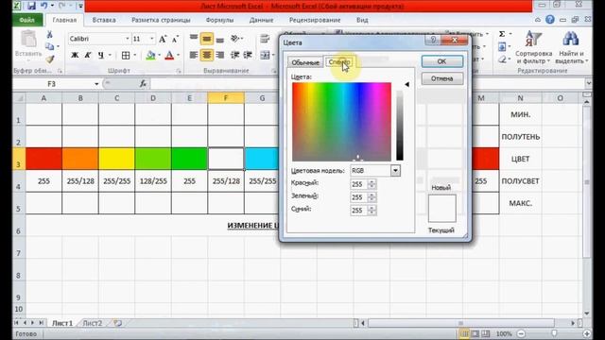Select the red cell A3

43,159
